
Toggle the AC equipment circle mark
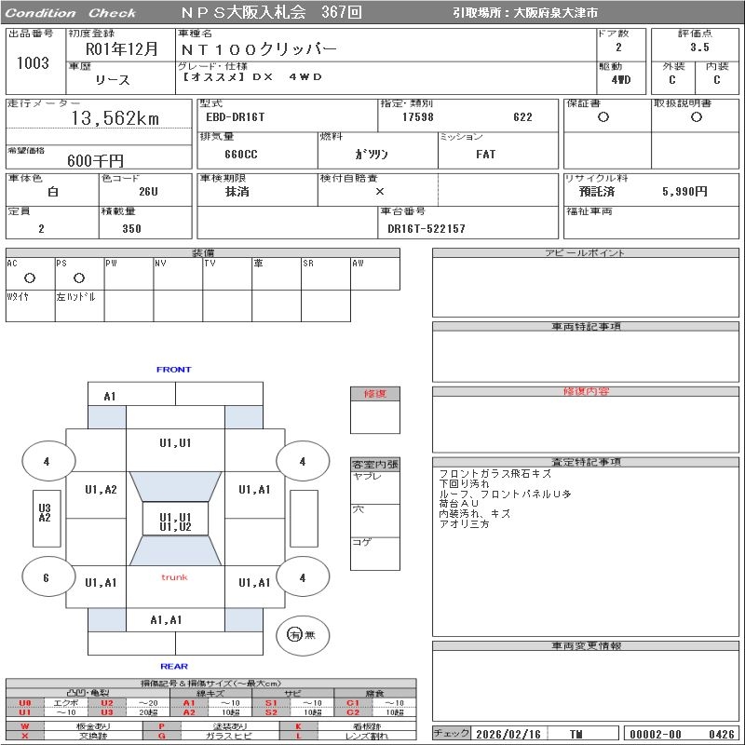[30, 278]
